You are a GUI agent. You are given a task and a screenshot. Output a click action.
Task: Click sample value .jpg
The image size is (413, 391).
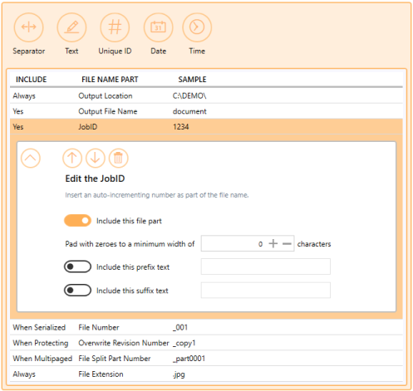pyautogui.click(x=179, y=374)
